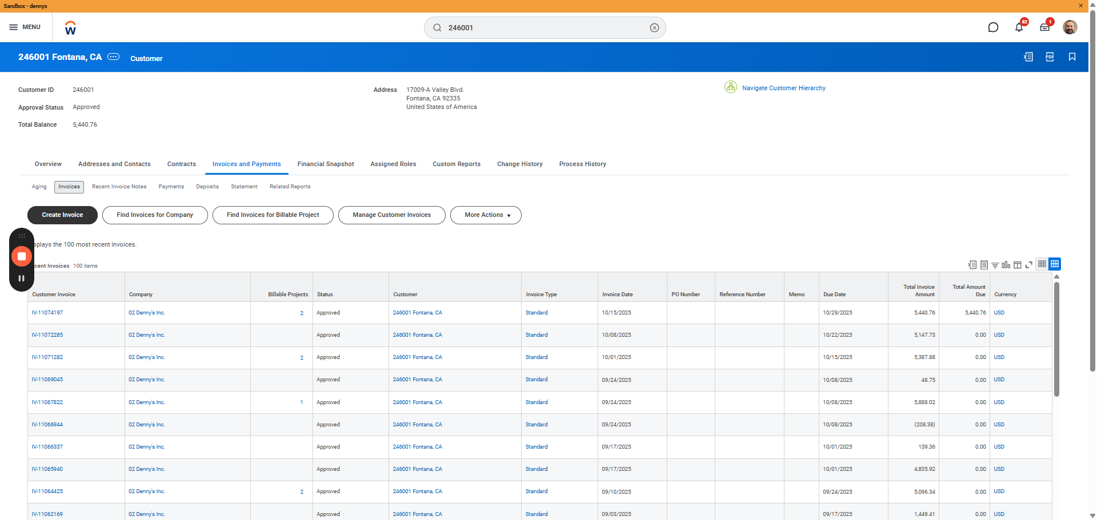Open the Payments sub-tab
Image resolution: width=1097 pixels, height=520 pixels.
pyautogui.click(x=171, y=187)
